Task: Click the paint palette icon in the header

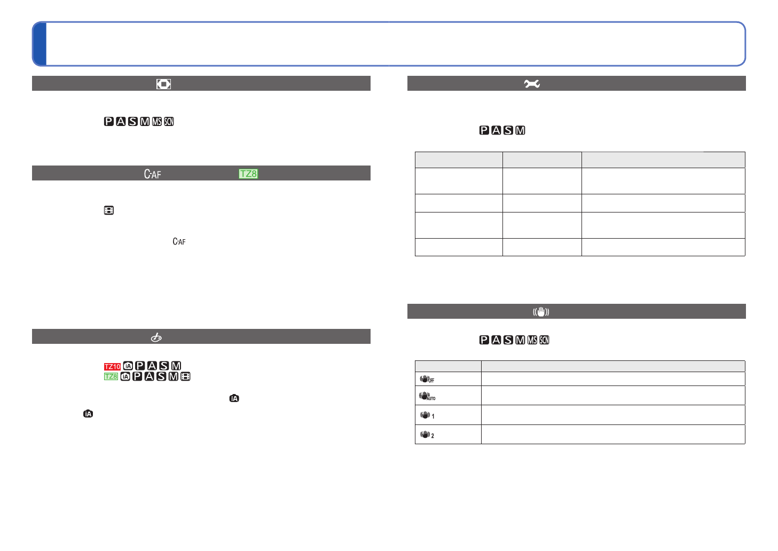Action: tap(156, 337)
